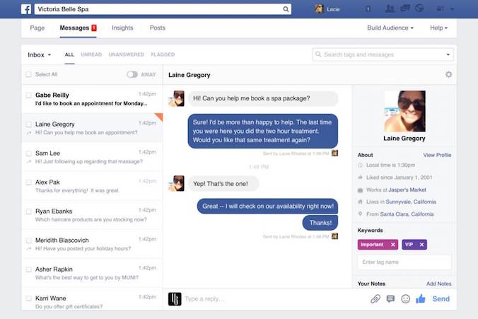478x319 pixels.
Task: Open the emoji smiley picker
Action: [x=405, y=299]
